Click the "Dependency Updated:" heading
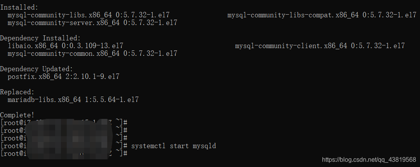 [36, 69]
